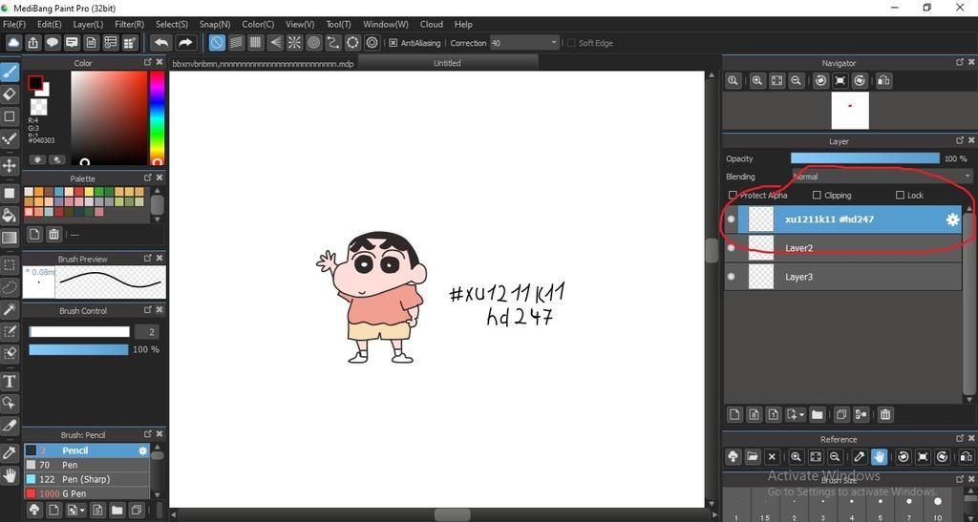Click the foreground color swatch
This screenshot has height=522, width=978.
coord(35,83)
